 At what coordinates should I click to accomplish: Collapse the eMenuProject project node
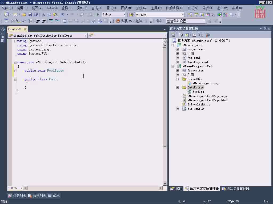click(x=172, y=45)
